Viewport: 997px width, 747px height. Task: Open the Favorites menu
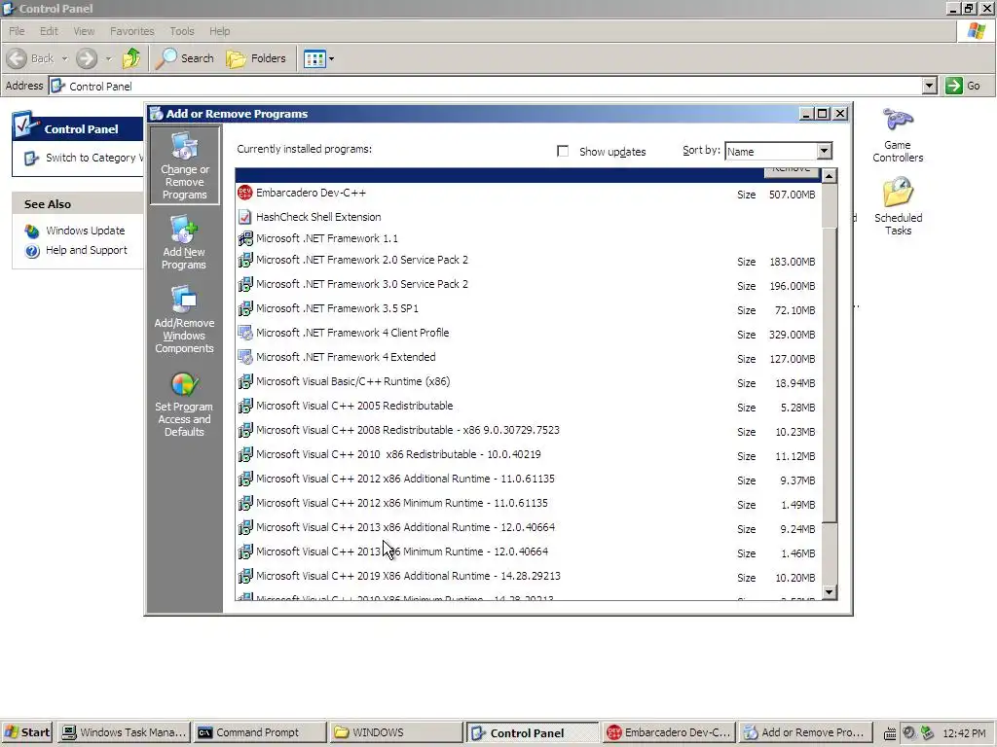[131, 31]
